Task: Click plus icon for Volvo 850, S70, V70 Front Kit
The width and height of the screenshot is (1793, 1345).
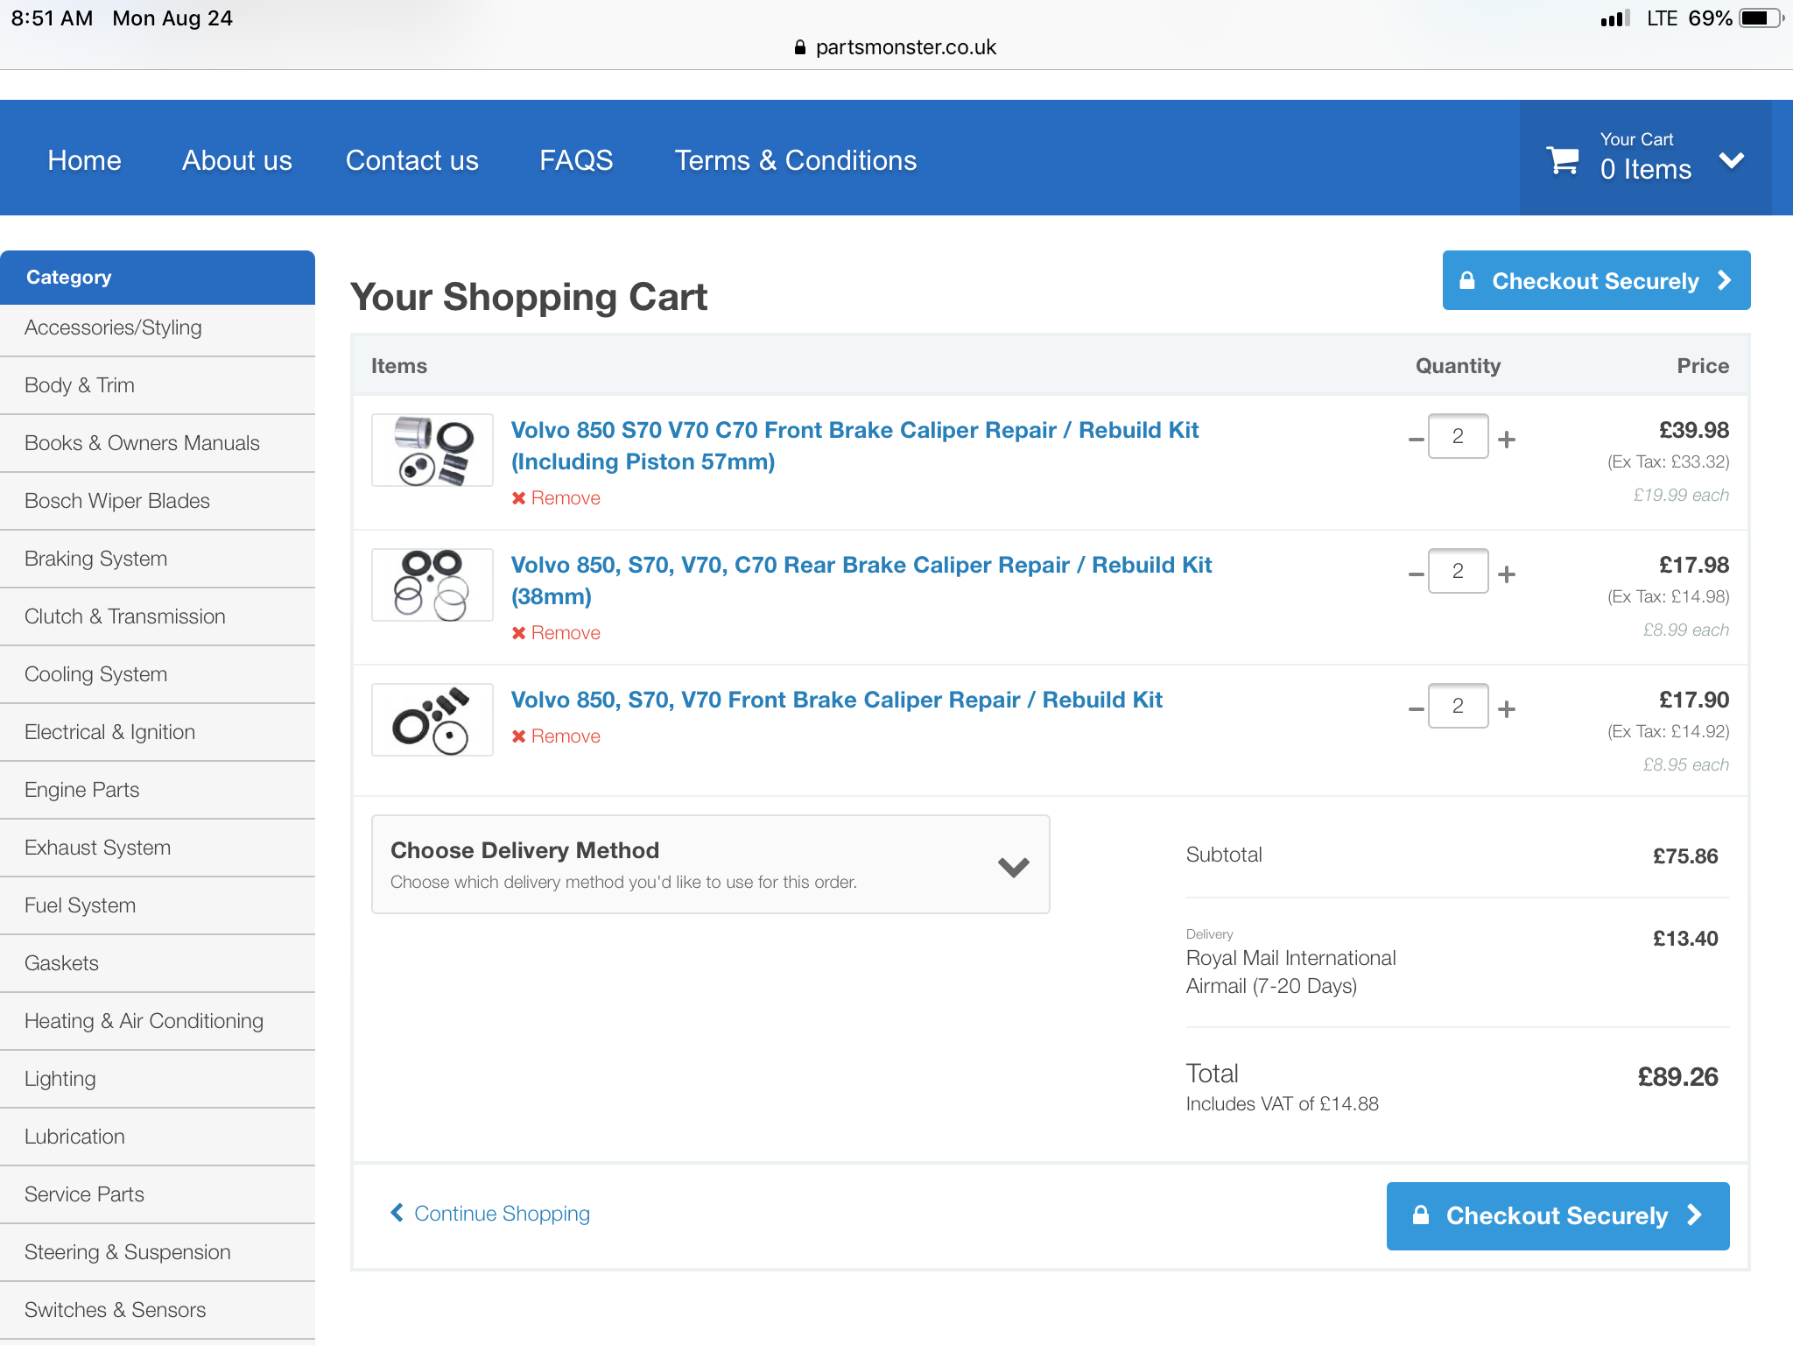Action: pyautogui.click(x=1507, y=708)
